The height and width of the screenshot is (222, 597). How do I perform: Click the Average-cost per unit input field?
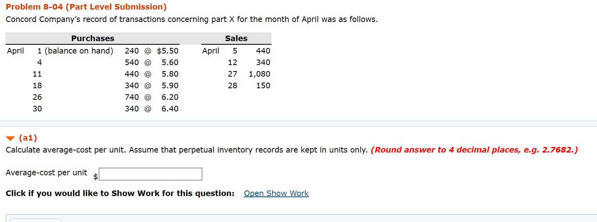pos(150,174)
